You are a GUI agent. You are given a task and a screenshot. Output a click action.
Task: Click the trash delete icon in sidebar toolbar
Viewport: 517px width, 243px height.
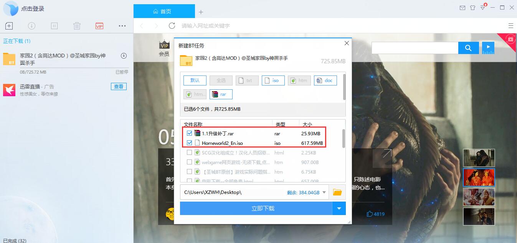click(x=77, y=26)
